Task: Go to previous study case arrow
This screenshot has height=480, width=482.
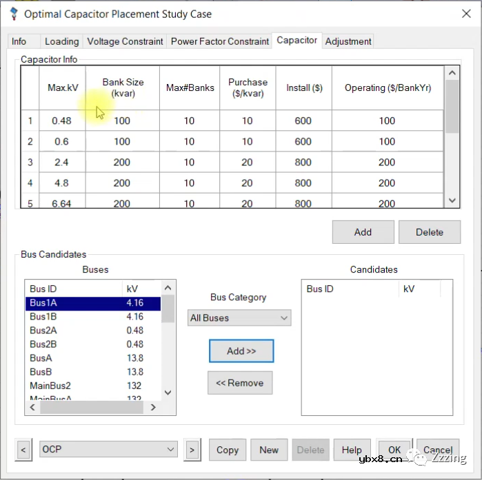Action: tap(23, 450)
